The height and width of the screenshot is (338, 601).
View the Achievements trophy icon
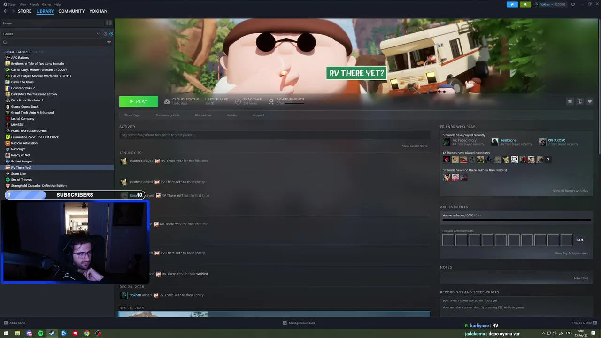(x=271, y=101)
